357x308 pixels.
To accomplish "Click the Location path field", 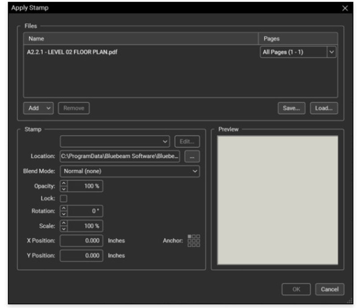I will 120,156.
